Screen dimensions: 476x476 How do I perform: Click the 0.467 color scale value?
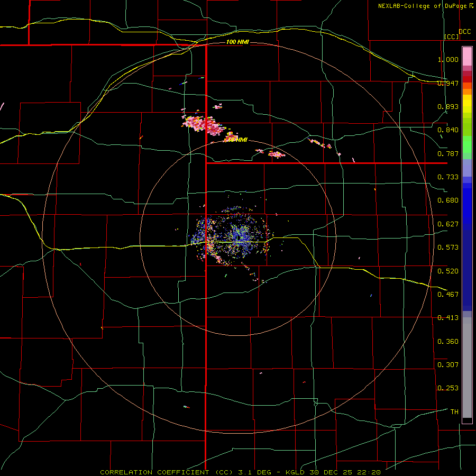(x=448, y=295)
